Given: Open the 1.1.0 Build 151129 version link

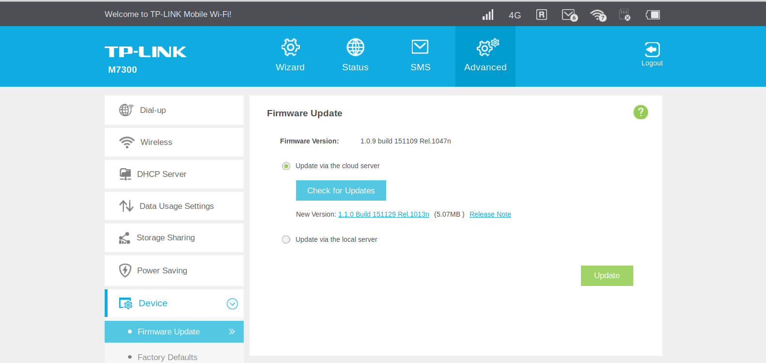Looking at the screenshot, I should coord(384,214).
